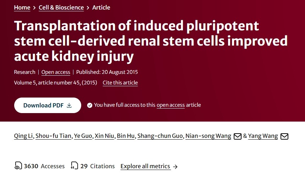
Task: Open the Cite this article link
Action: (x=120, y=83)
